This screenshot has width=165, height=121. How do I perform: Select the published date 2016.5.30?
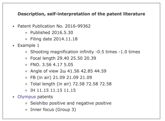(x=63, y=33)
